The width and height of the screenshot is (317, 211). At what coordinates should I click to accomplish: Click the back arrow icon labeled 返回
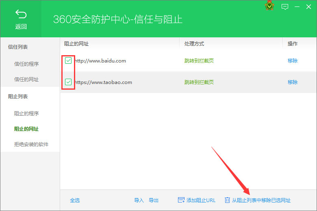(21, 15)
